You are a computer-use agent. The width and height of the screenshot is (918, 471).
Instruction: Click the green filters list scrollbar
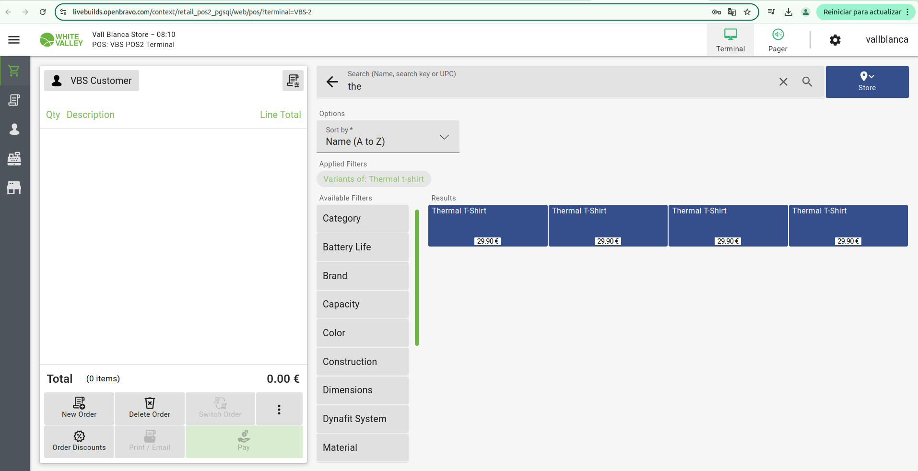pos(417,277)
